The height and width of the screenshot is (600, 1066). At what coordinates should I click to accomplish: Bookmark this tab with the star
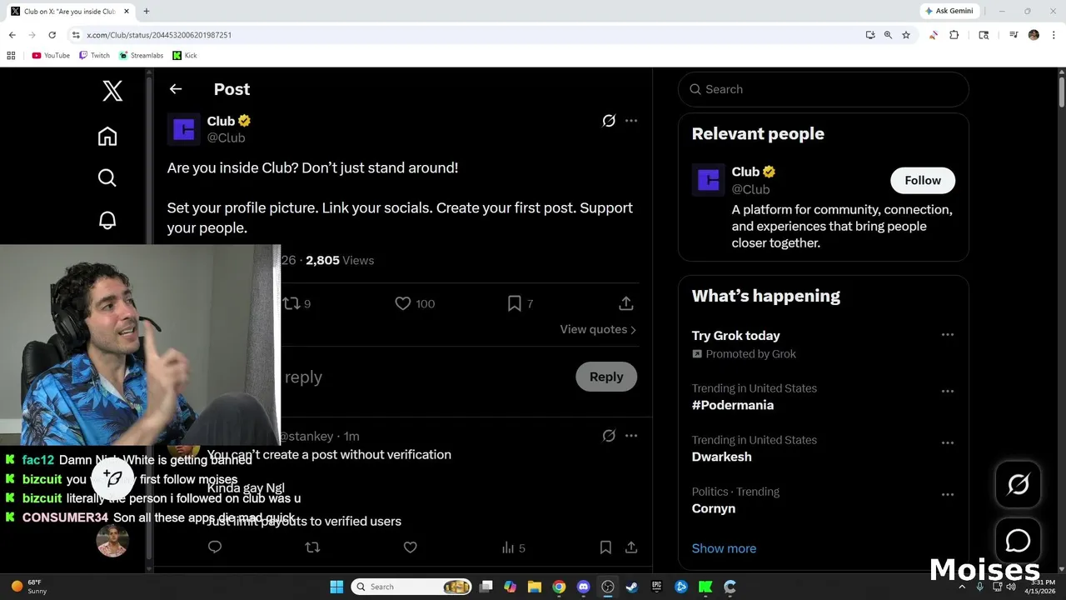[906, 35]
